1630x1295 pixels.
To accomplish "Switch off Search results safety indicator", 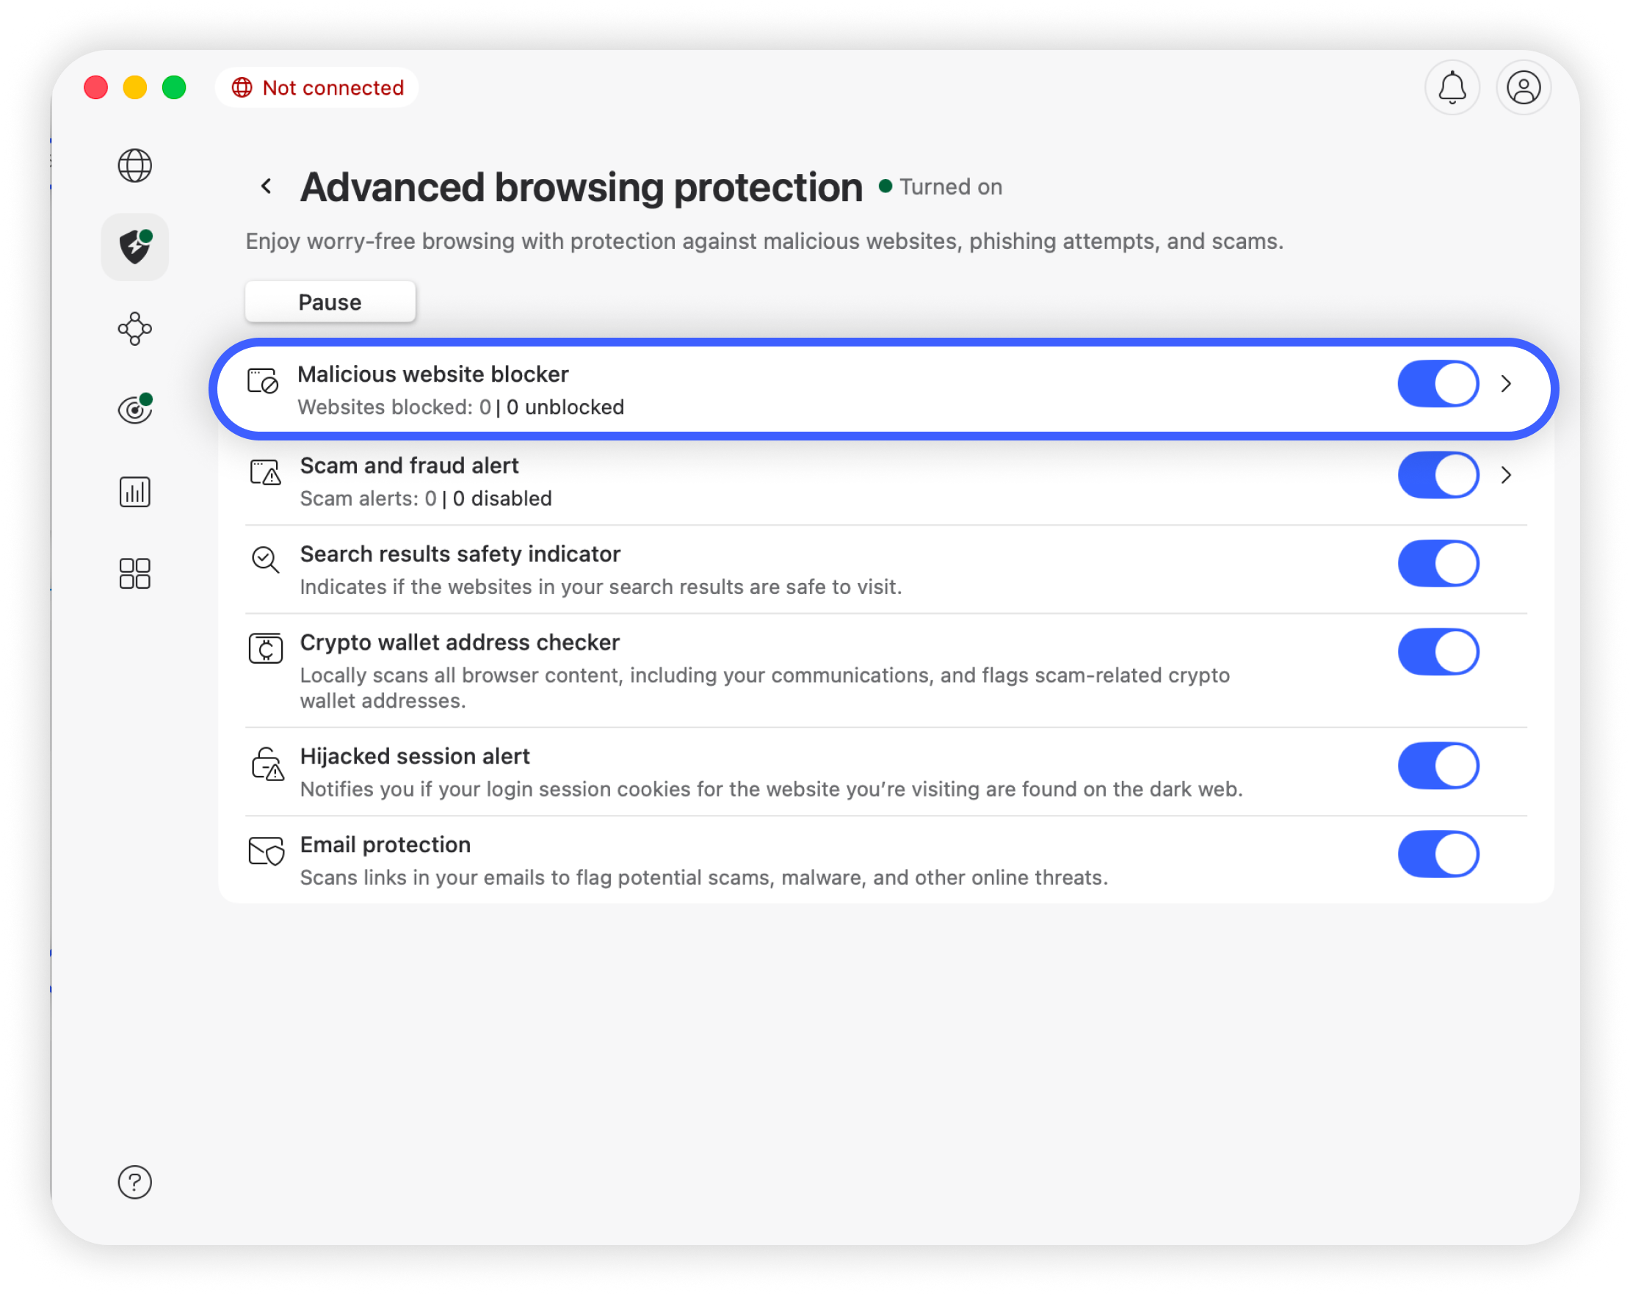I will [x=1438, y=564].
